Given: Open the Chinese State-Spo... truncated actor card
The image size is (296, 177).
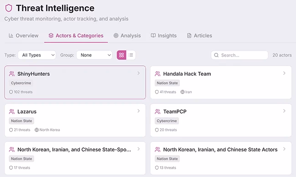Looking at the screenshot, I should [75, 158].
